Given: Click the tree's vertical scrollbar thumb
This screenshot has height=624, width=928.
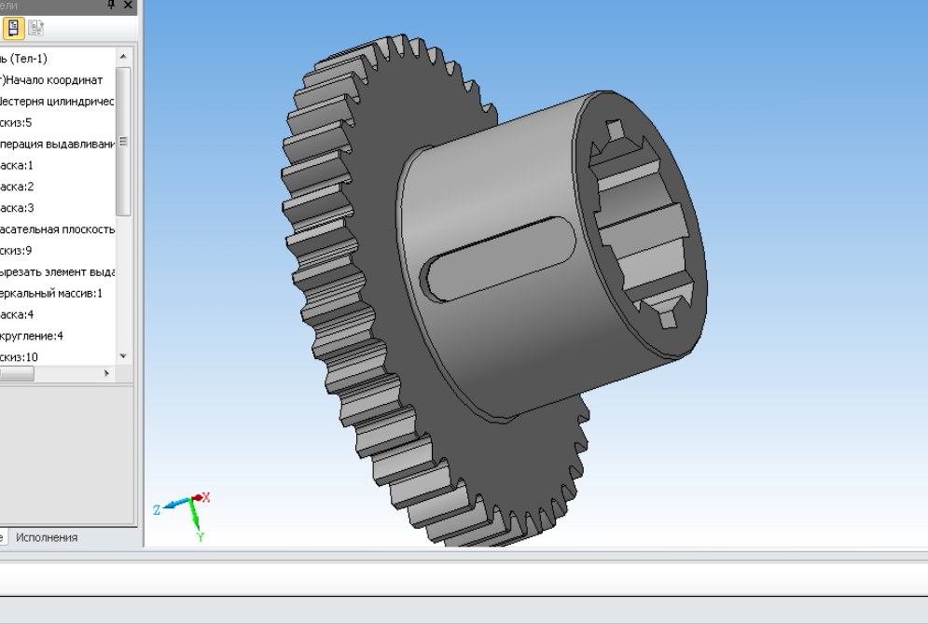Looking at the screenshot, I should 123,142.
